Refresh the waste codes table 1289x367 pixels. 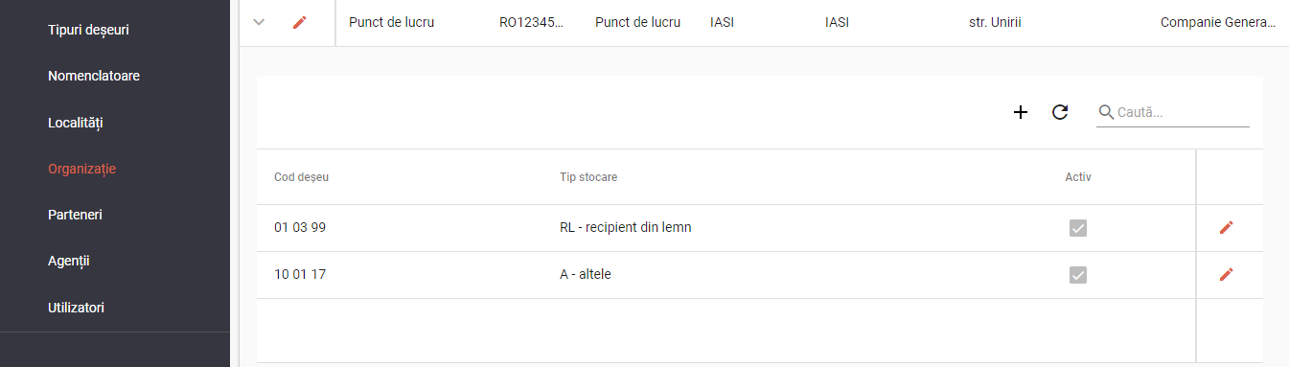(1060, 112)
